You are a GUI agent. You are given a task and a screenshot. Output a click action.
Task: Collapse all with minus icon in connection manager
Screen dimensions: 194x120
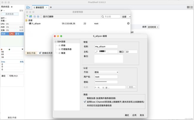pyautogui.click(x=35, y=17)
